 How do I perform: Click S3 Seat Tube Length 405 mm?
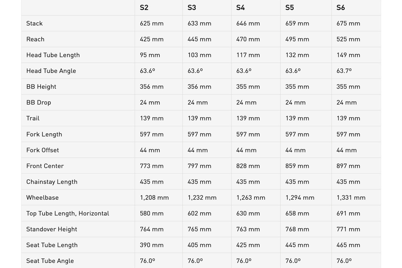click(199, 245)
